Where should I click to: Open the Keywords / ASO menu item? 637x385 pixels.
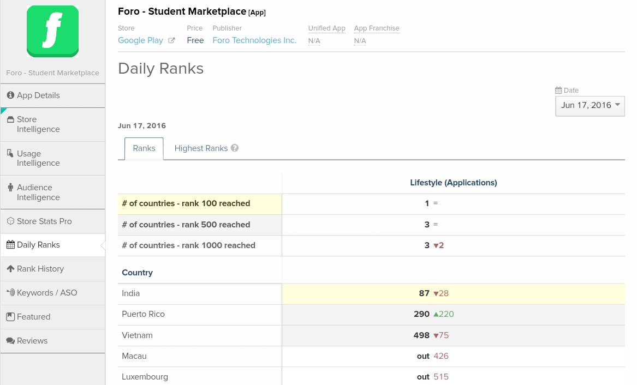(x=47, y=293)
